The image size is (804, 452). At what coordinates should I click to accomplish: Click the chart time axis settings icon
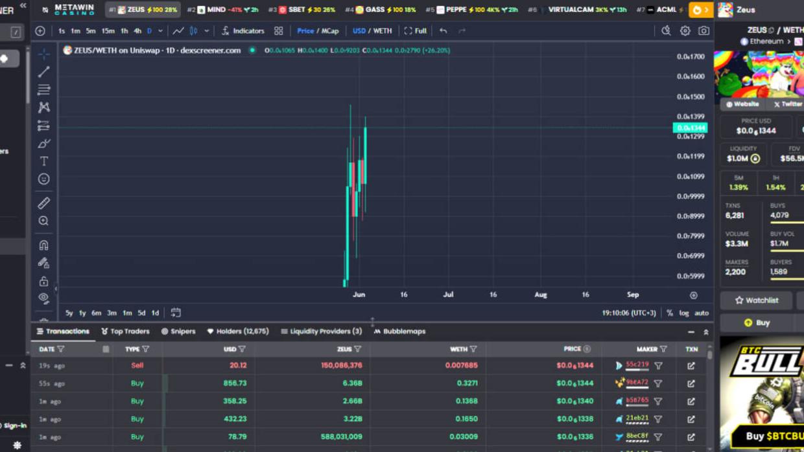pyautogui.click(x=693, y=295)
